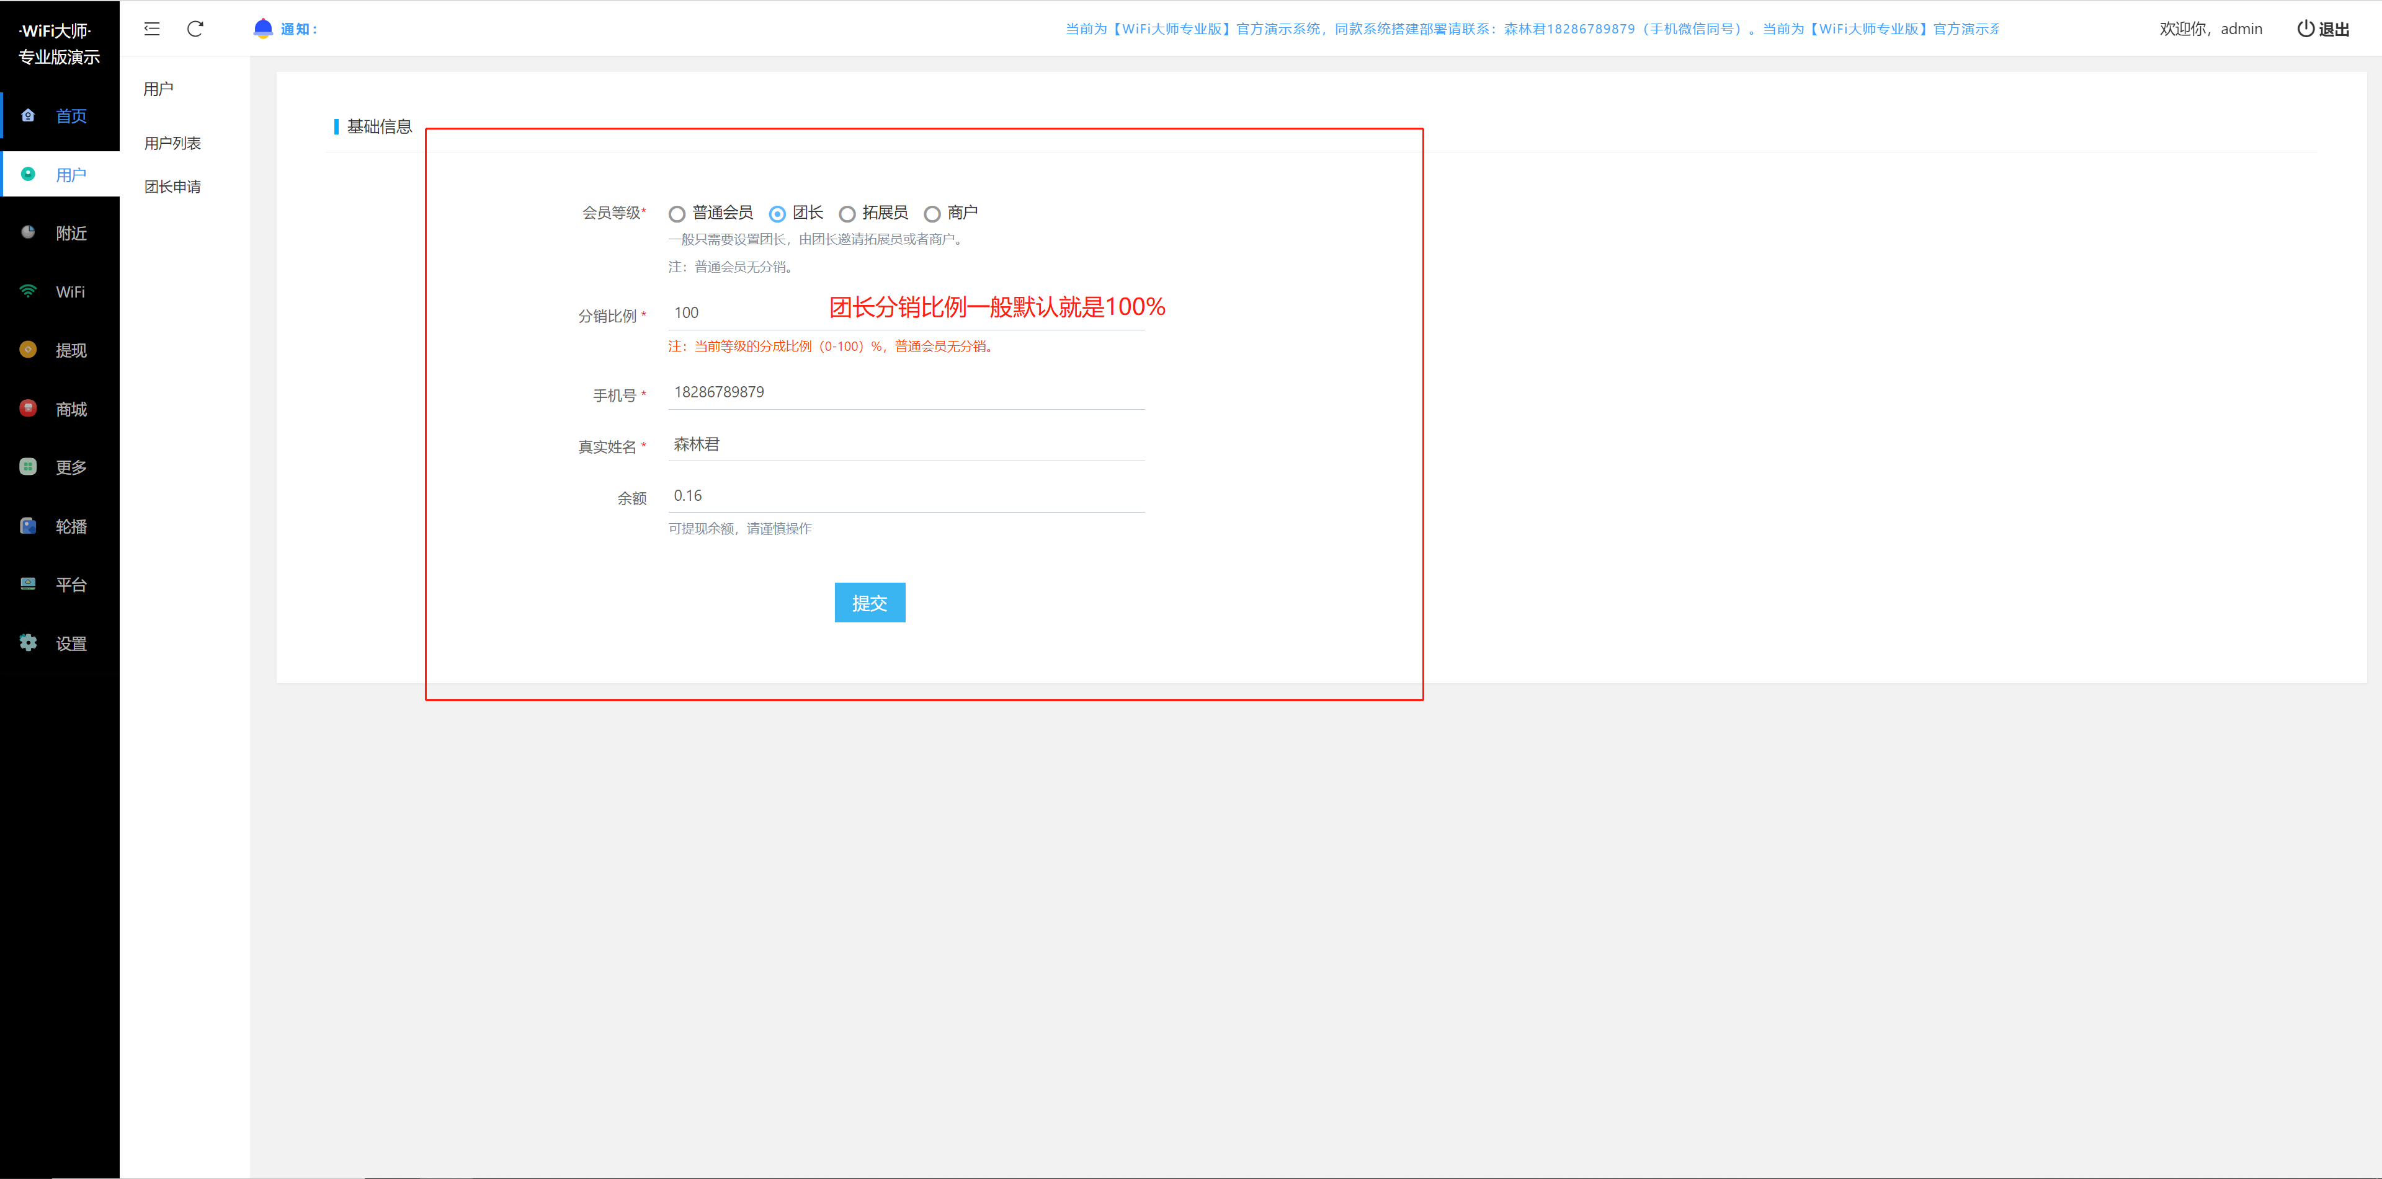Click the 分销比例 input field showing 100
The width and height of the screenshot is (2382, 1179).
(906, 312)
